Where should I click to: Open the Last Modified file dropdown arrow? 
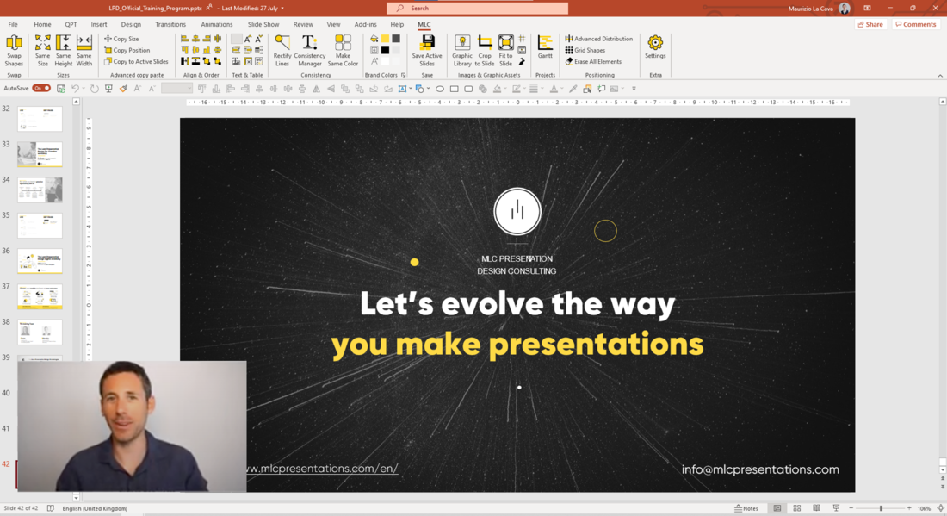[x=282, y=9]
